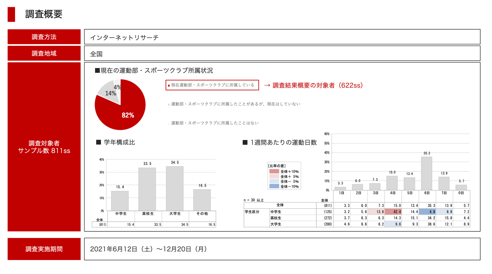492x274 pixels.
Task: Select the legend marker for 所属したことはない
Action: tap(168, 123)
